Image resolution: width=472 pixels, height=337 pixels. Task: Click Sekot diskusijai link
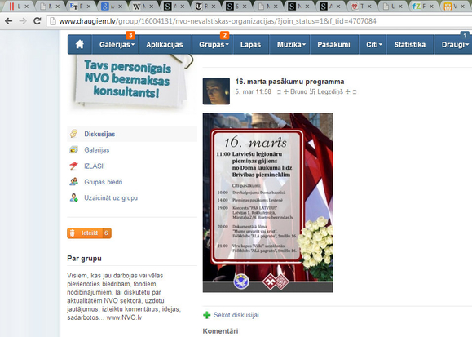pyautogui.click(x=236, y=315)
